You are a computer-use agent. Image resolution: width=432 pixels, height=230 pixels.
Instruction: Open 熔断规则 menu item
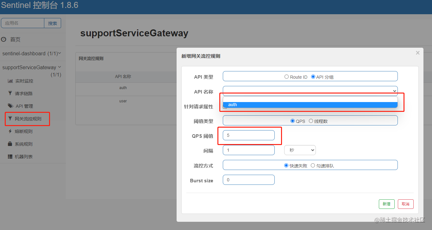(24, 131)
